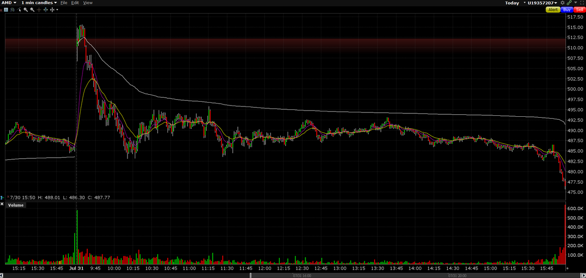Click the zoom out magnifier icon
586x278 pixels.
(x=32, y=10)
